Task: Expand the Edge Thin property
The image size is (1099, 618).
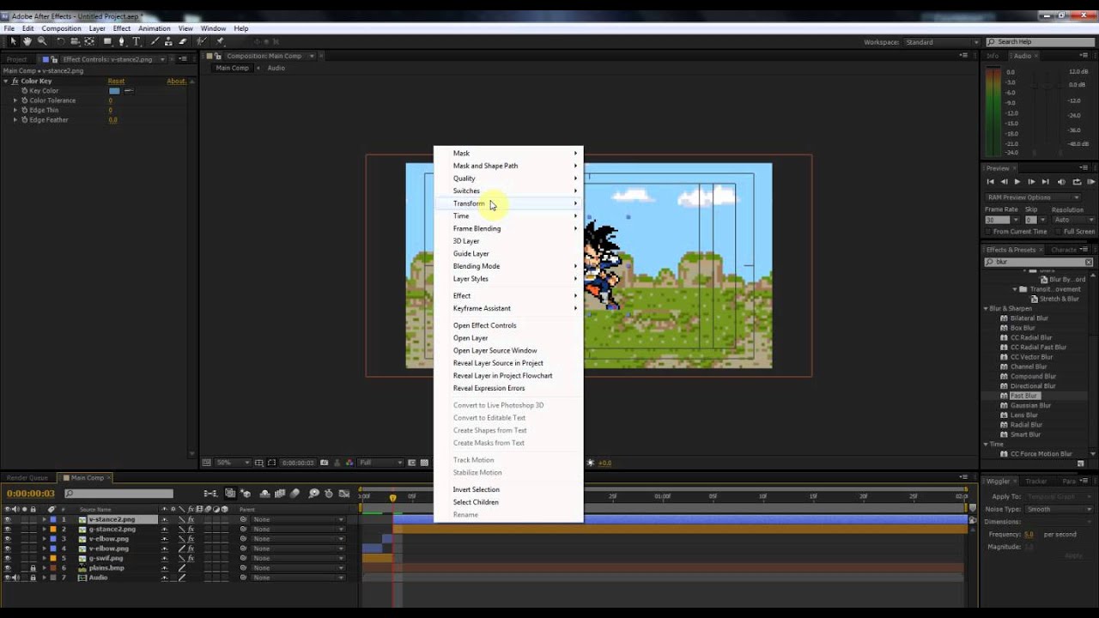Action: (x=15, y=110)
